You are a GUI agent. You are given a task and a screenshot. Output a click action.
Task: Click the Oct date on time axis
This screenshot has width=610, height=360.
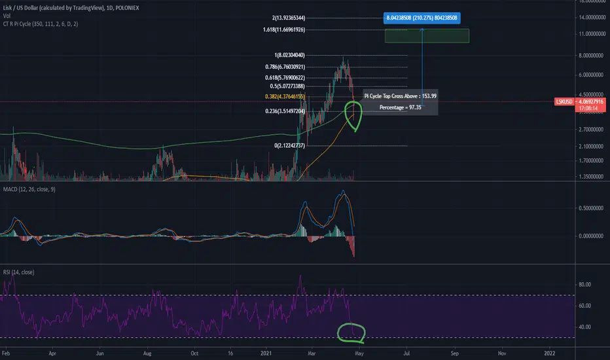(194, 353)
